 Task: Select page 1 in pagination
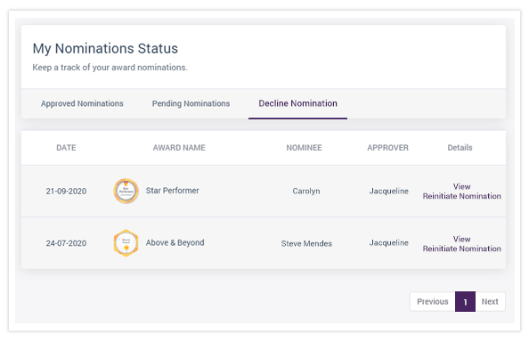coord(465,301)
